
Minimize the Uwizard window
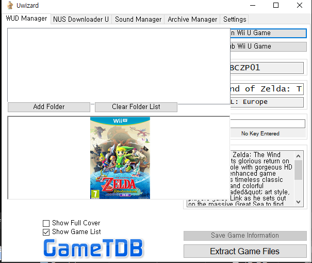point(253,5)
